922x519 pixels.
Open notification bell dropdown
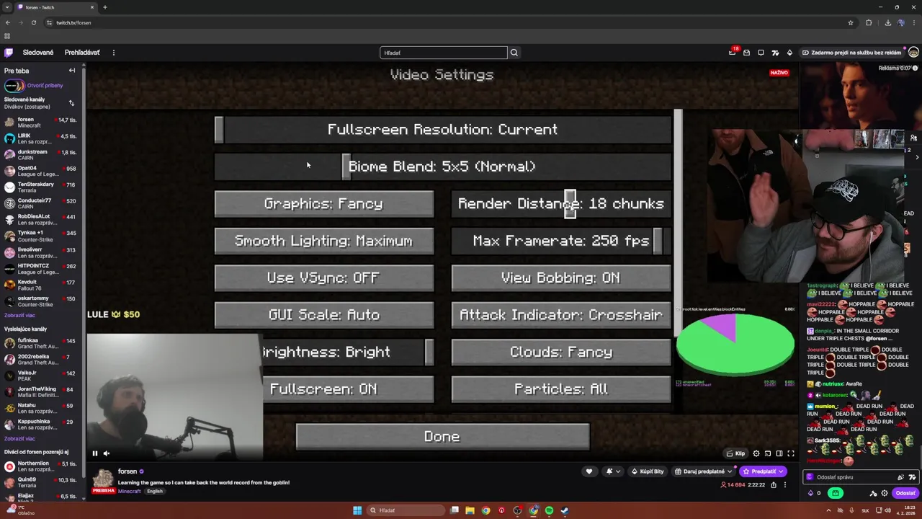pos(613,471)
